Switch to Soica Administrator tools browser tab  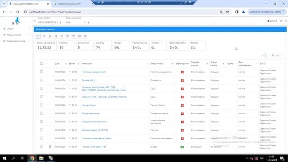coord(29,4)
